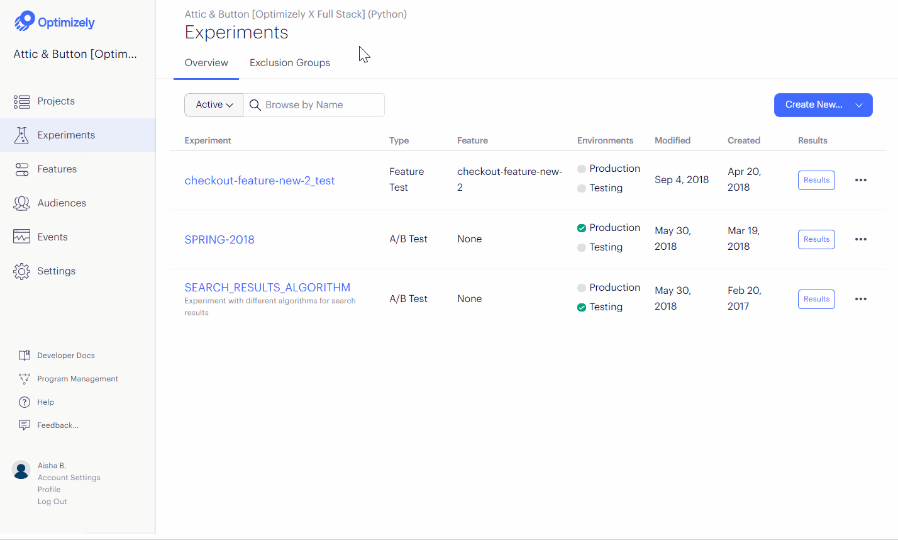
Task: Click the Features toggle icon
Action: pyautogui.click(x=22, y=169)
